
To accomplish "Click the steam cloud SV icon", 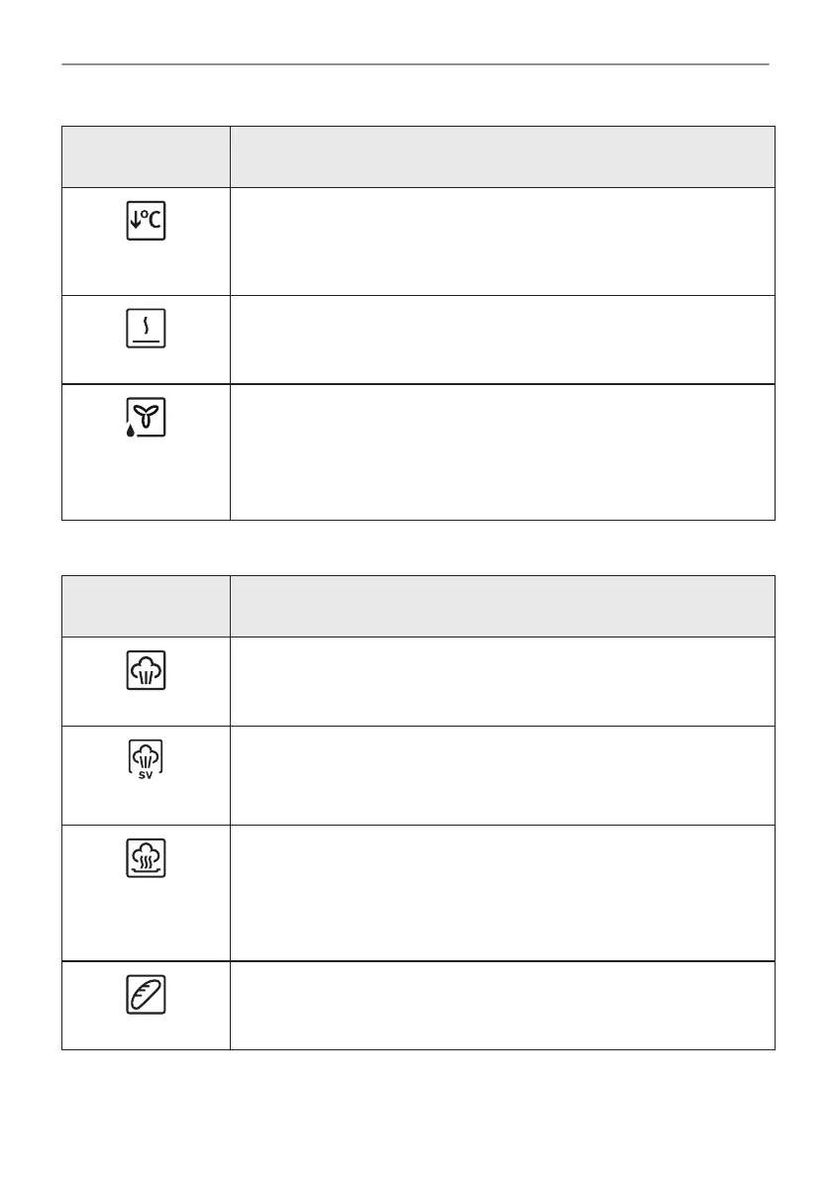I will [x=147, y=760].
